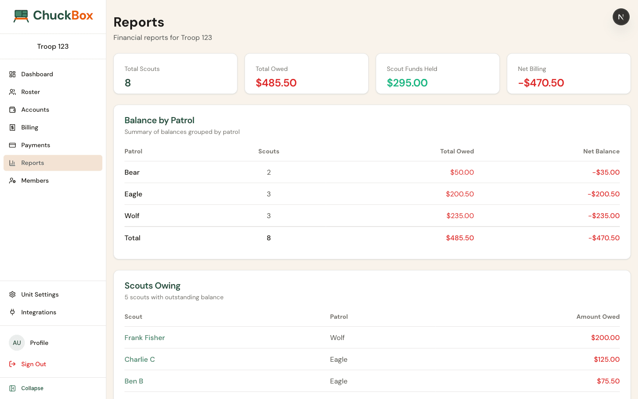This screenshot has height=399, width=638.
Task: Open the user avatar menu top right
Action: pos(621,17)
